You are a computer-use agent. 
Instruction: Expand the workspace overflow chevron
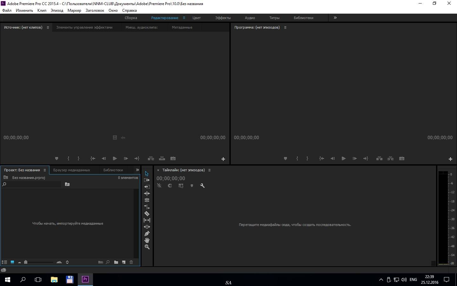(x=335, y=18)
